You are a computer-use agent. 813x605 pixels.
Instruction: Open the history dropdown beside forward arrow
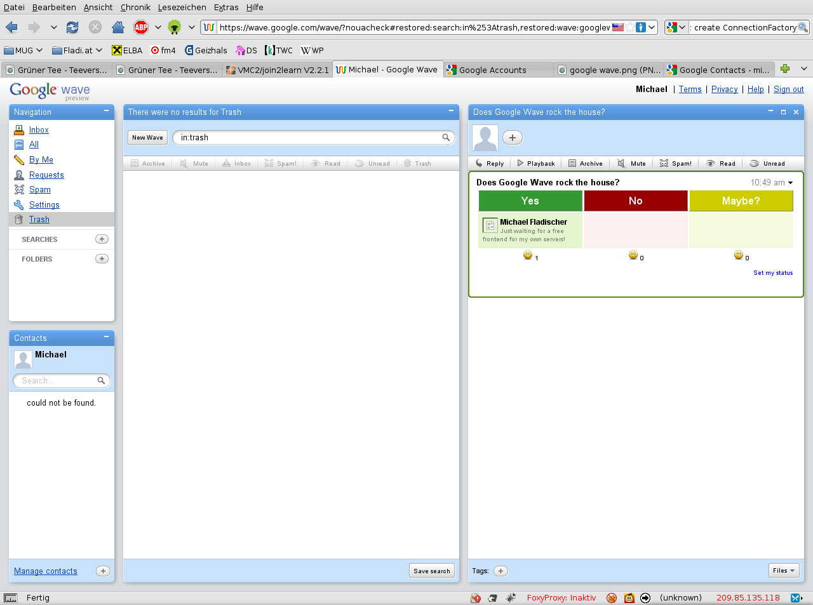click(53, 27)
